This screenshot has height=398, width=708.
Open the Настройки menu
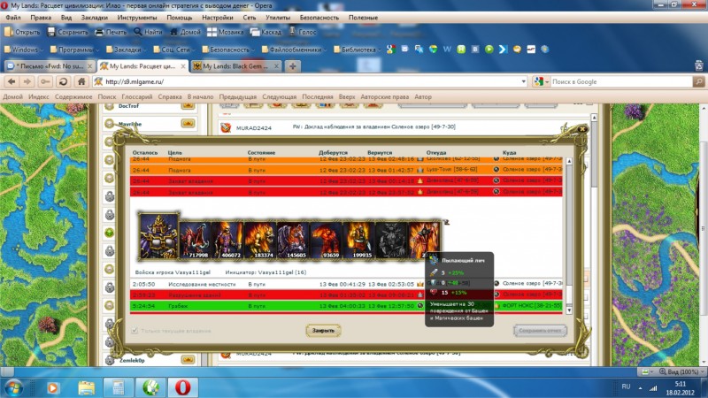[x=217, y=18]
